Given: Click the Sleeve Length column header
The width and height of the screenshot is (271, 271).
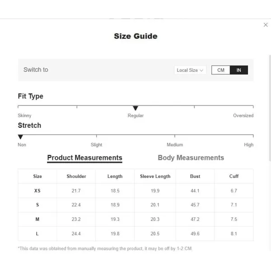Looking at the screenshot, I should coord(155,176).
